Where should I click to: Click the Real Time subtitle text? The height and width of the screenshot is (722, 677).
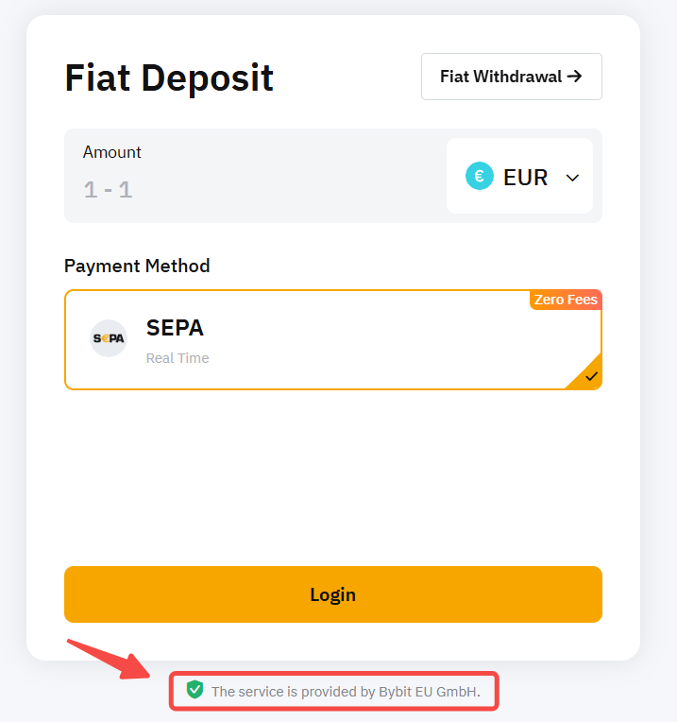pos(178,358)
